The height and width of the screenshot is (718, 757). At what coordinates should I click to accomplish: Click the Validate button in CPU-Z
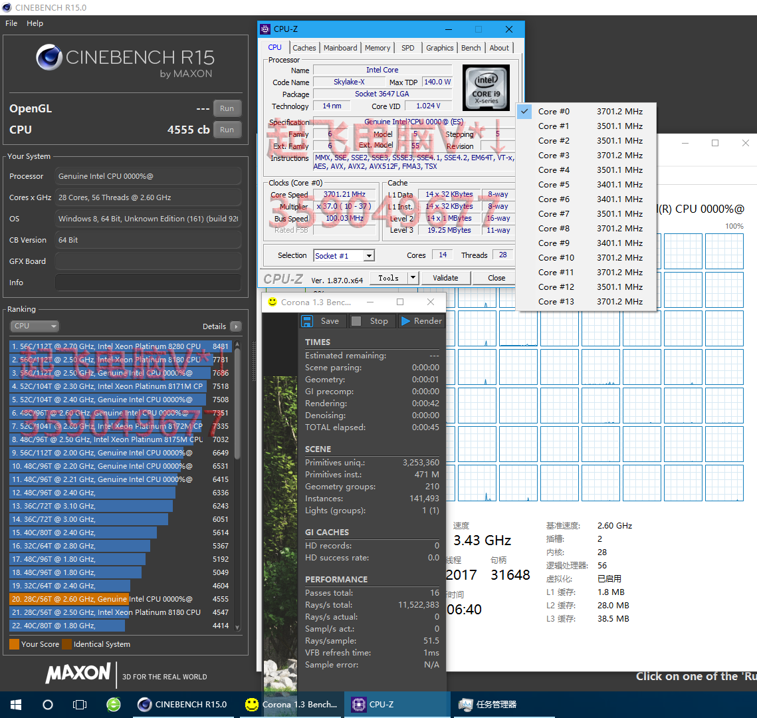tap(445, 278)
